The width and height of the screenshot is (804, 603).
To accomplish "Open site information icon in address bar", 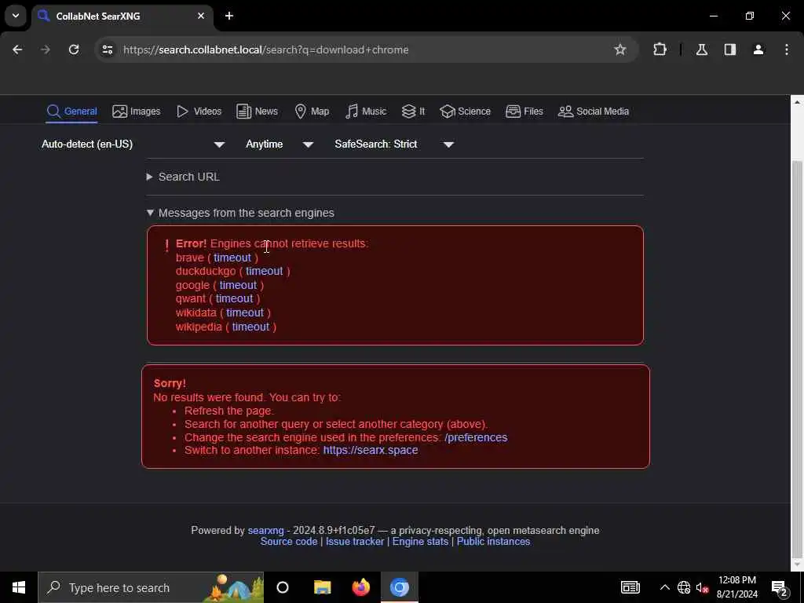I will click(107, 49).
